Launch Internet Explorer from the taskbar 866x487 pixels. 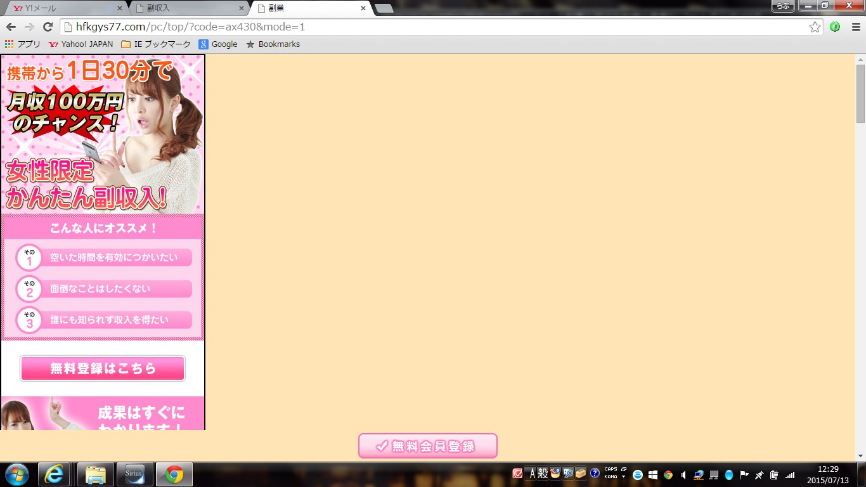pos(54,474)
